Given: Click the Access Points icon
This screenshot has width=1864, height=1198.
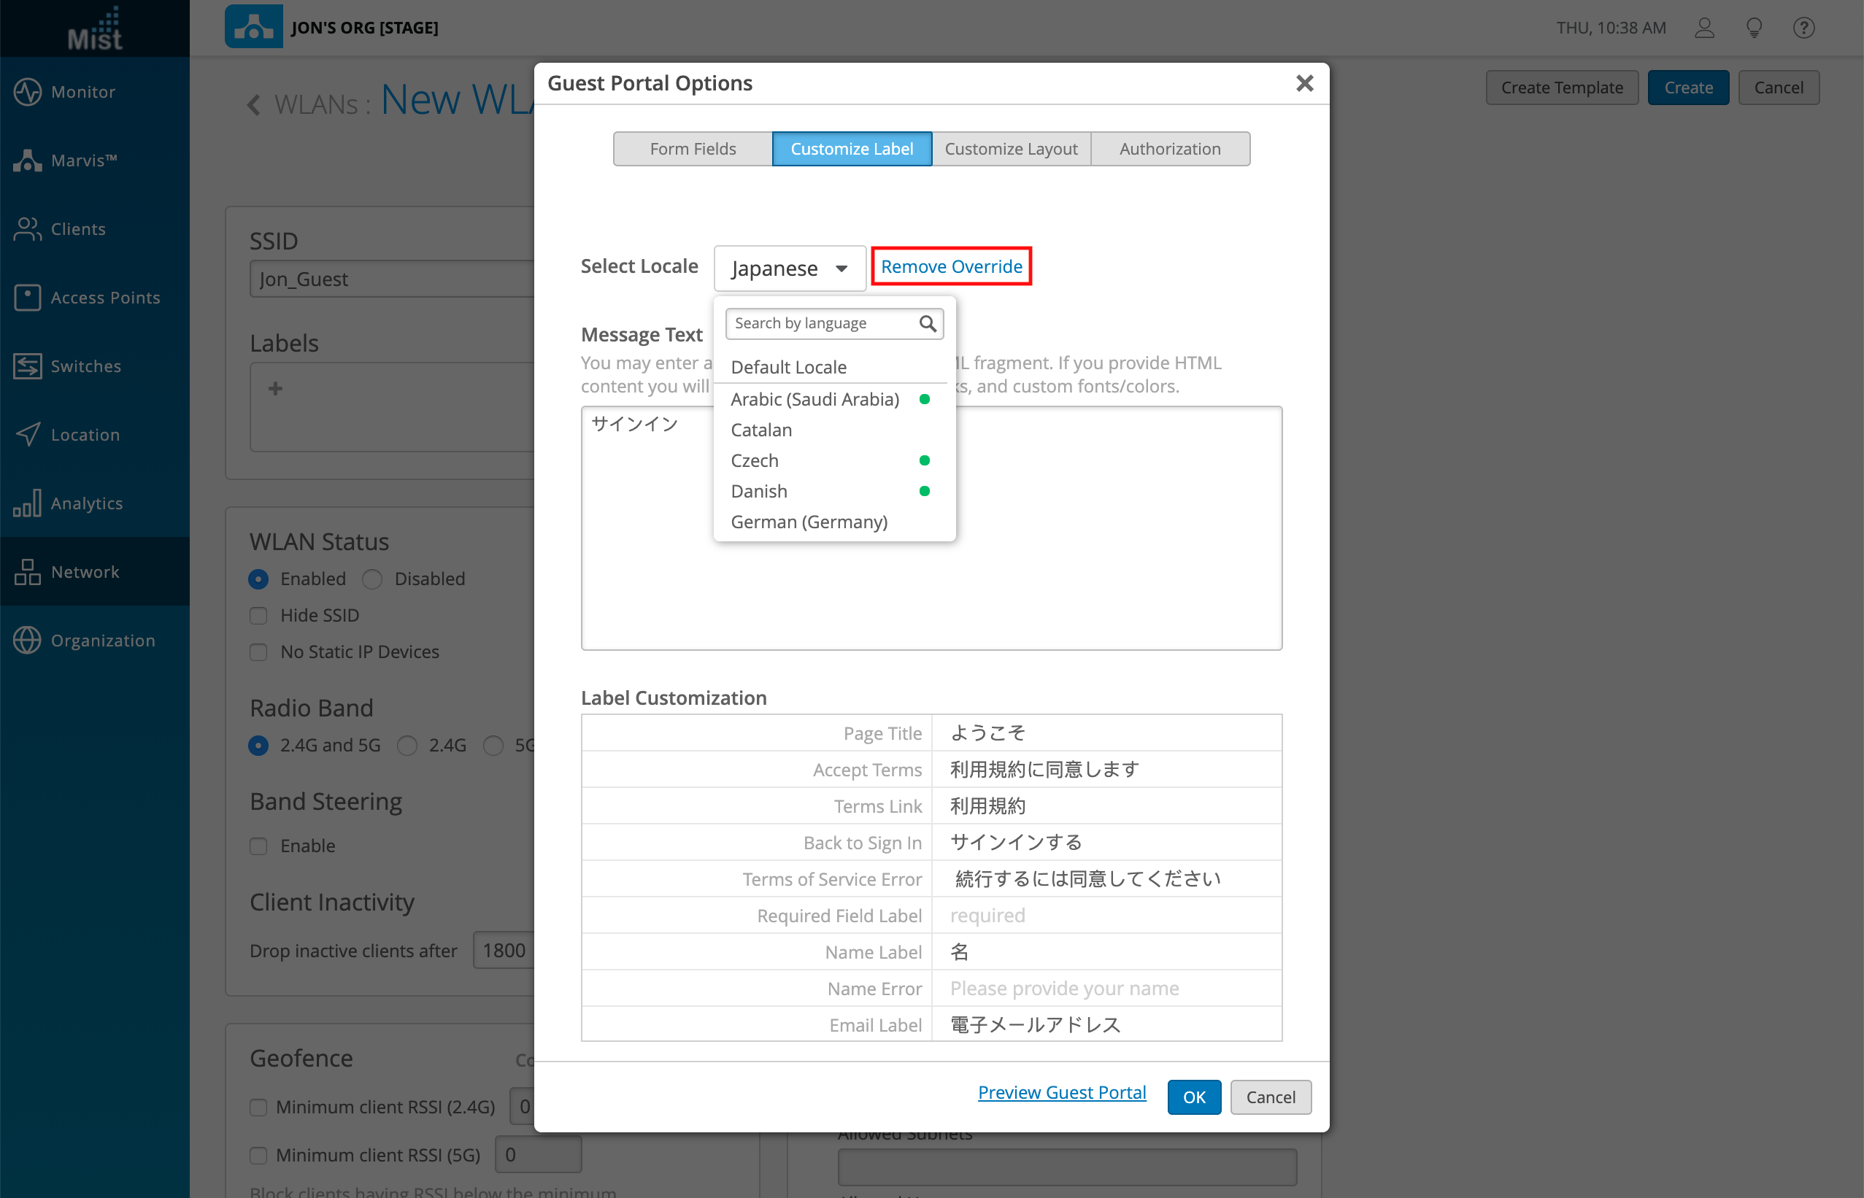Looking at the screenshot, I should click(x=27, y=297).
